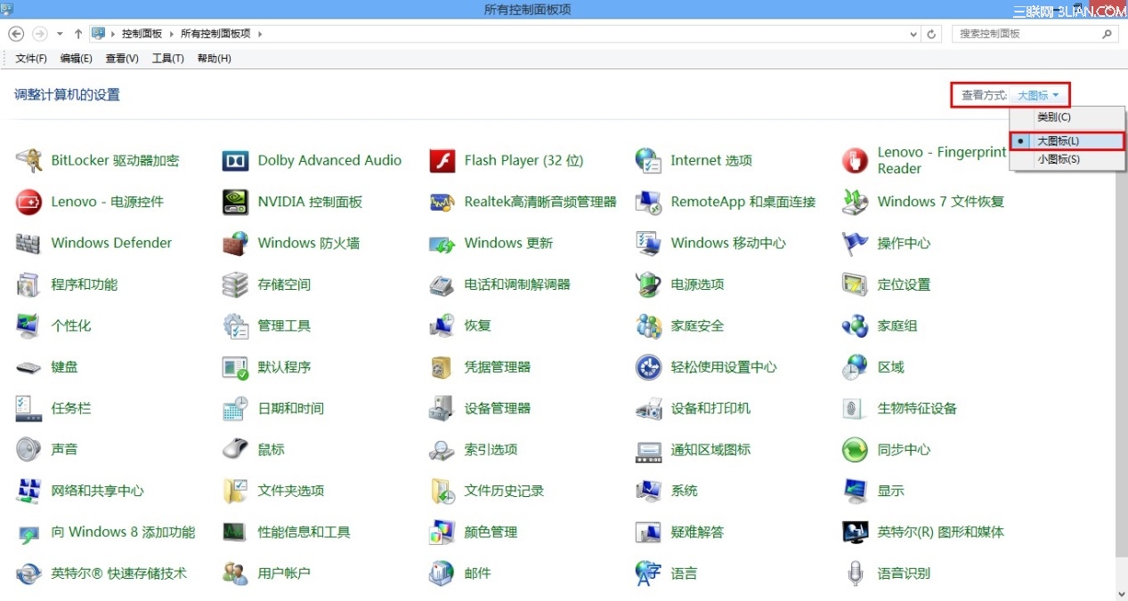Open the 设备管理器 icon
The height and width of the screenshot is (601, 1128).
(442, 408)
